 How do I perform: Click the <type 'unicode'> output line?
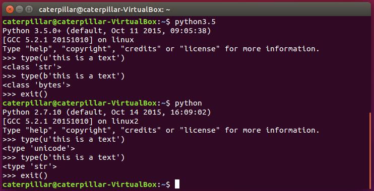tap(39, 149)
